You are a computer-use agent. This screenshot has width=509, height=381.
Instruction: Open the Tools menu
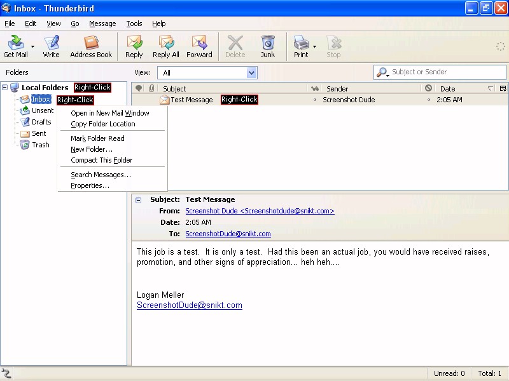(134, 23)
